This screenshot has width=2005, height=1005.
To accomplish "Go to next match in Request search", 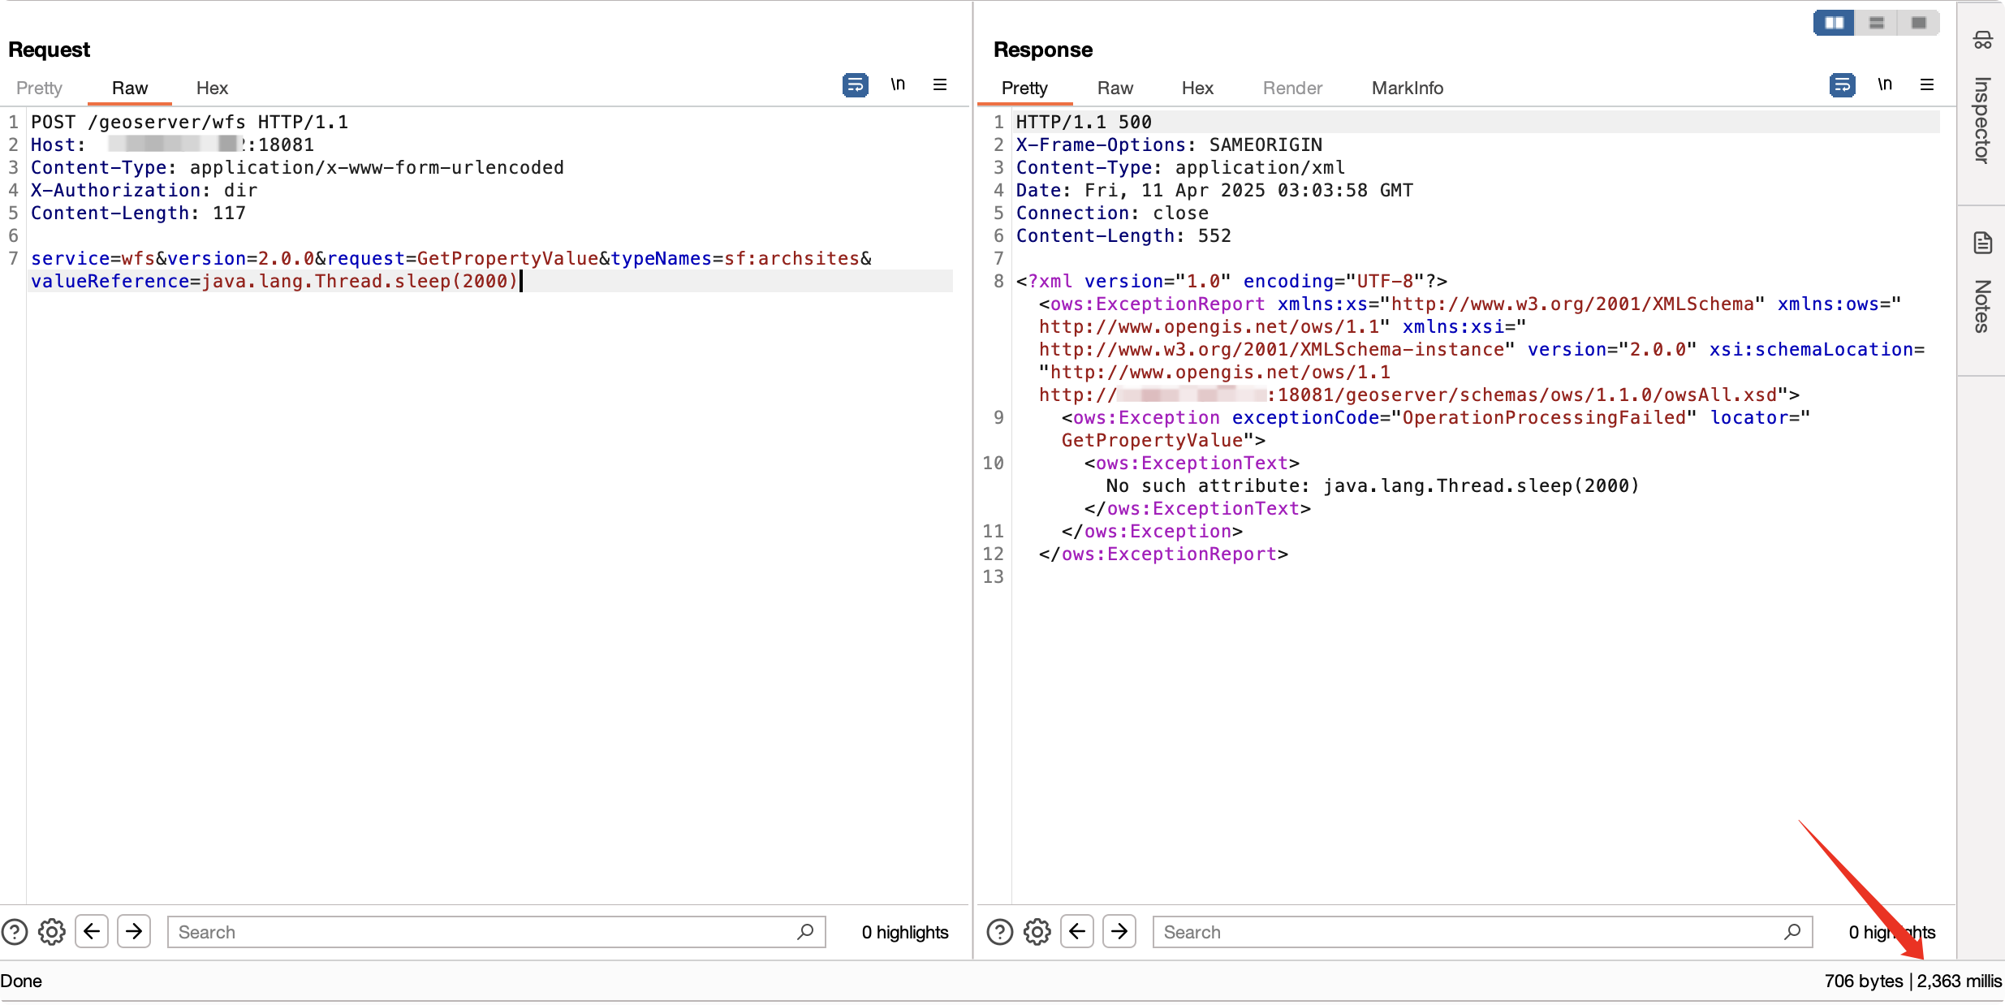I will pos(134,931).
